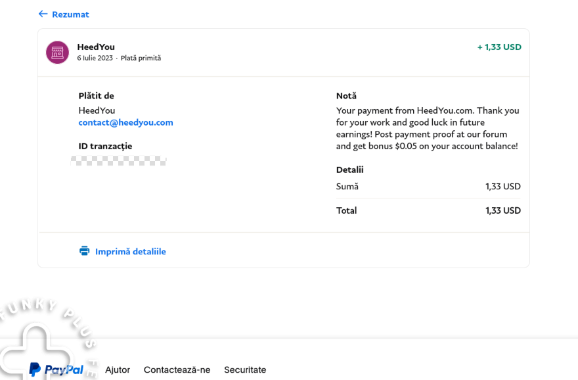Click the PayPal logo in footer
The width and height of the screenshot is (578, 380).
coord(56,369)
